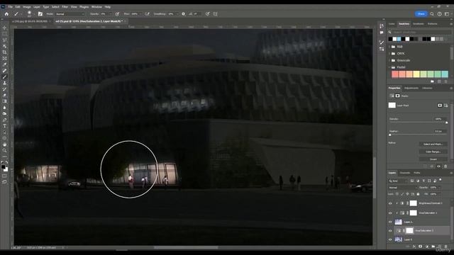Select the Type tool
This screenshot has width=454, height=255.
(x=4, y=126)
